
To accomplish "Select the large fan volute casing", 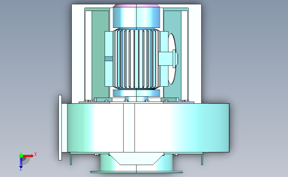I will [148, 128].
